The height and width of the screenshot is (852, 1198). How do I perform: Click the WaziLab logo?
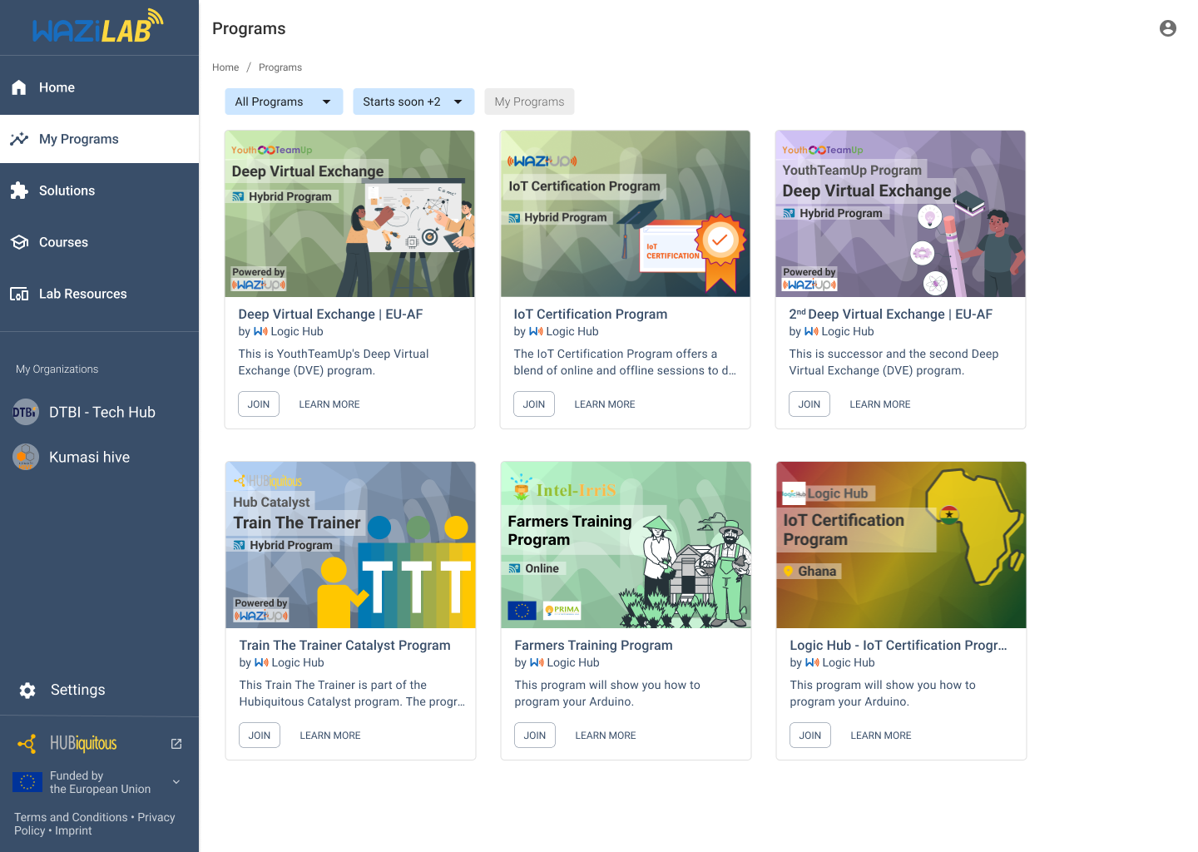98,27
